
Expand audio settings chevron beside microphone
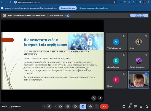44,107
